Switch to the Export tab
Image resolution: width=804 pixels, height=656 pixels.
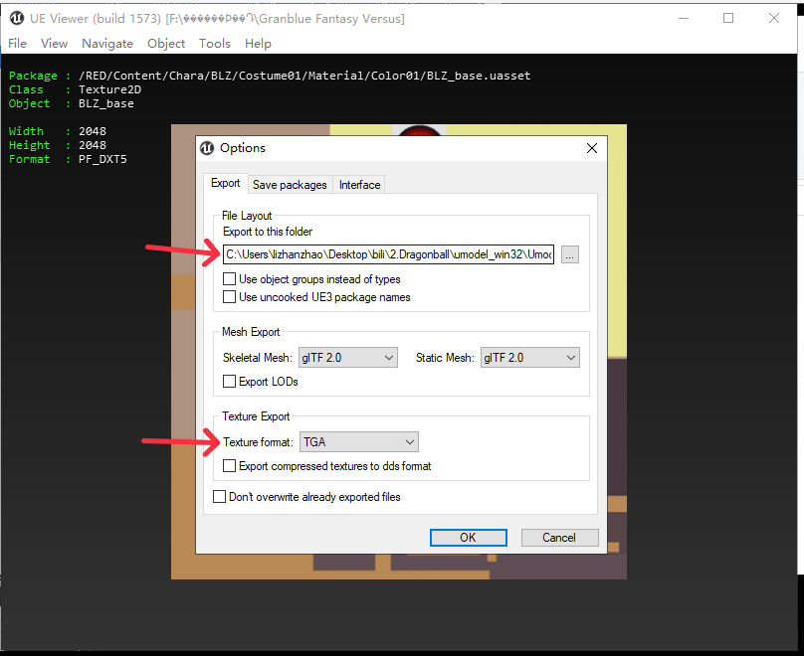click(x=225, y=183)
